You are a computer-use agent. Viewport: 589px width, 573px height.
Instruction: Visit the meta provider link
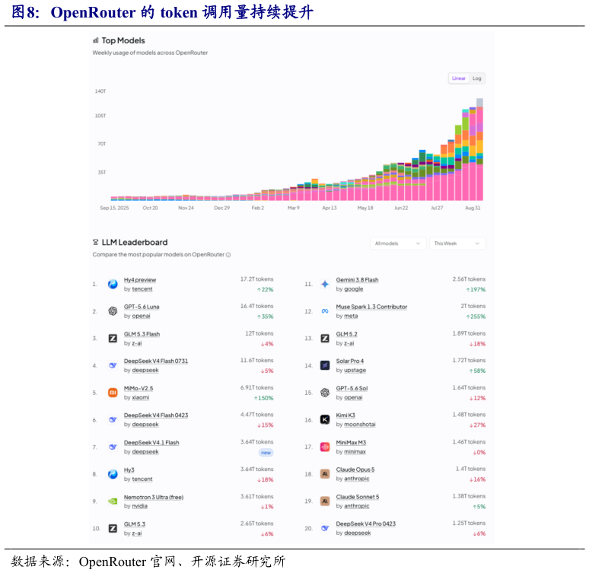[351, 316]
